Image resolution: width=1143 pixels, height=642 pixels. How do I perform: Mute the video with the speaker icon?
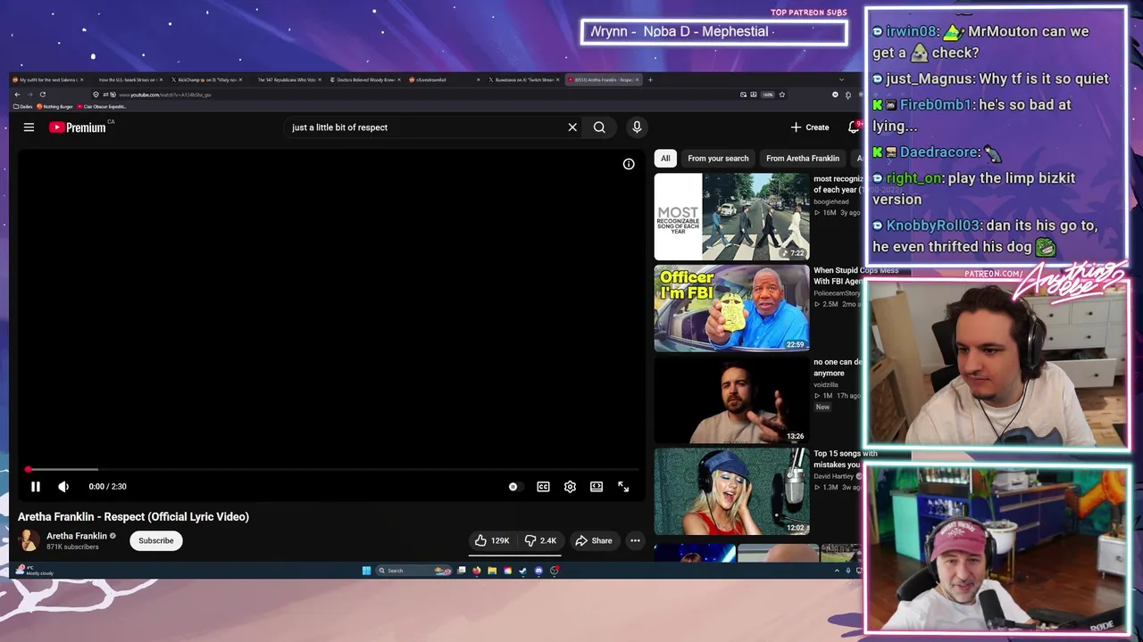(63, 487)
